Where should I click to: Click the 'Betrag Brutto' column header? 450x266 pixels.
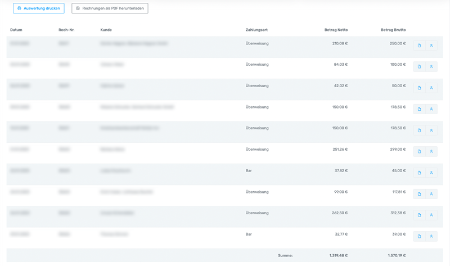[x=393, y=30]
